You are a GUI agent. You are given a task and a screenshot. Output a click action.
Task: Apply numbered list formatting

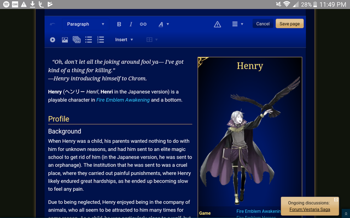coord(101,40)
